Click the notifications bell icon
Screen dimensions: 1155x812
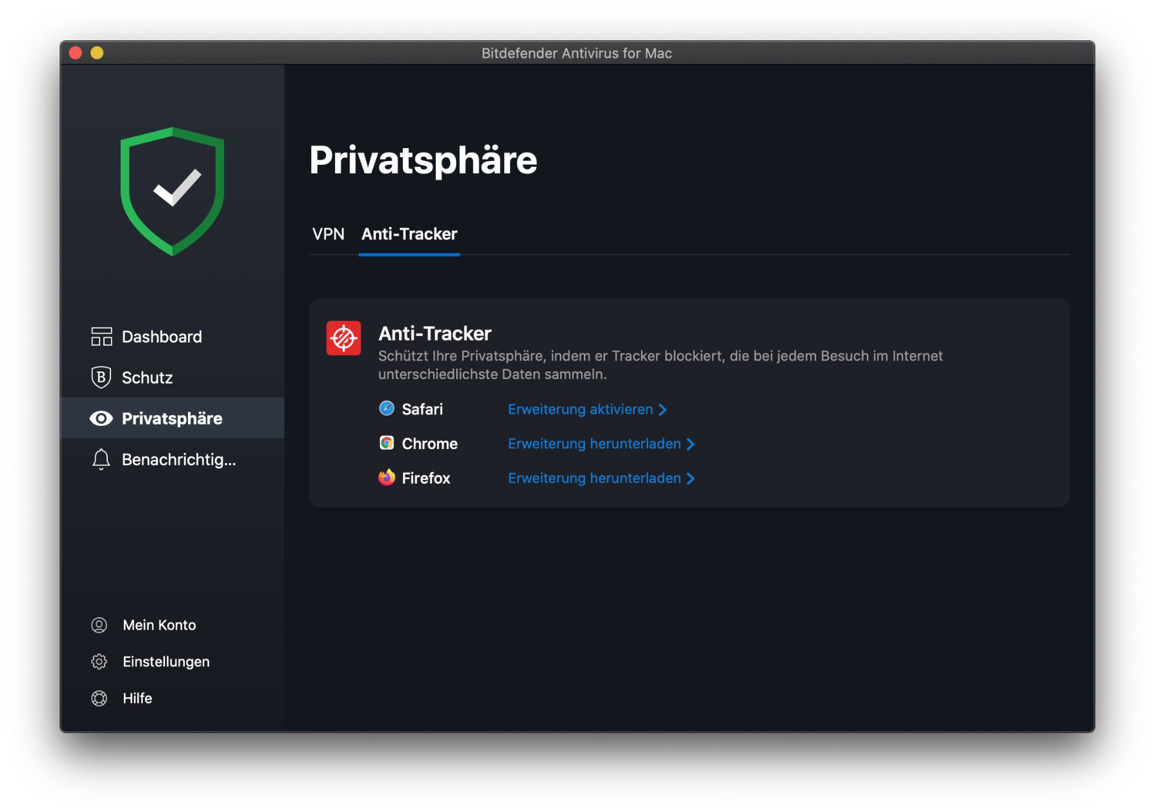[x=101, y=459]
